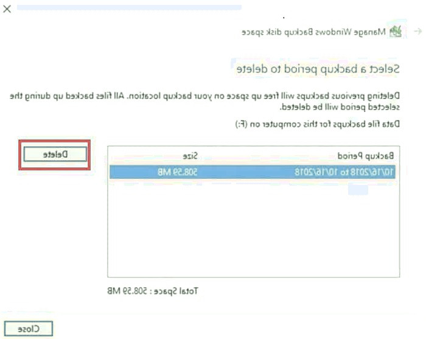
Task: Click the back arrow in the header
Action: (x=417, y=31)
